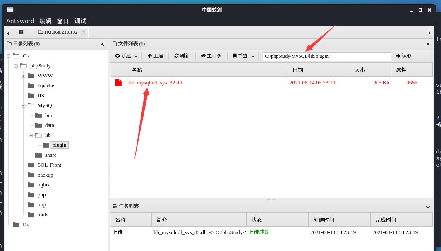
Task: Click the 上传 task row name
Action: click(x=117, y=232)
